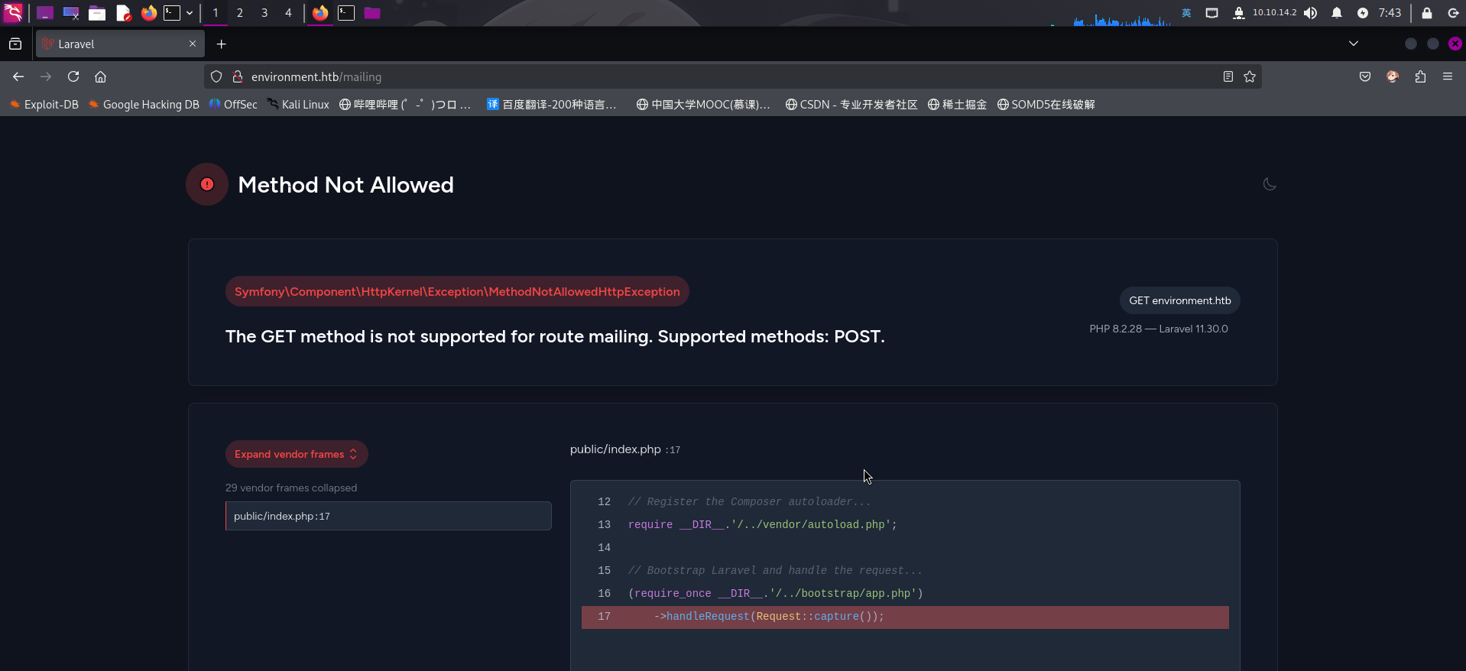Click the highlighted handleRequest code line 17
Viewport: 1466px width, 671px height.
pos(905,617)
